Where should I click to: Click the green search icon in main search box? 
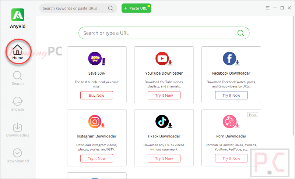(240, 33)
